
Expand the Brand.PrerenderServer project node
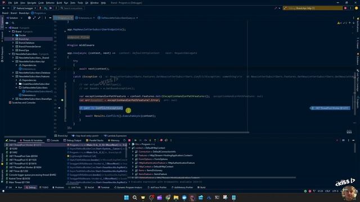click(x=13, y=47)
